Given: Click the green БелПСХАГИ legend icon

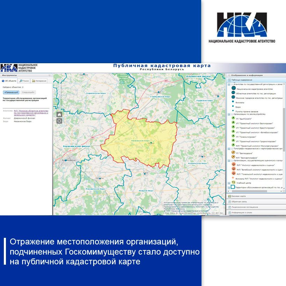Looking at the screenshot, I should click(233, 119).
